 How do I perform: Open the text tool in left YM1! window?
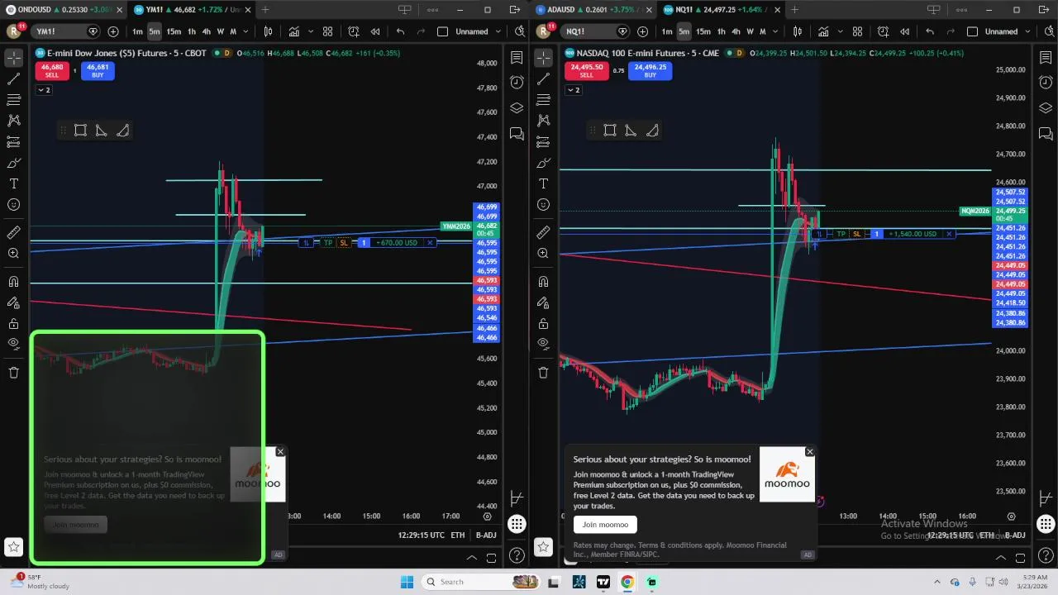click(13, 183)
